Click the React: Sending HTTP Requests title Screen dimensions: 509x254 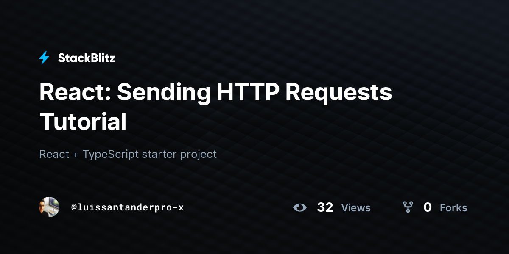(x=215, y=92)
